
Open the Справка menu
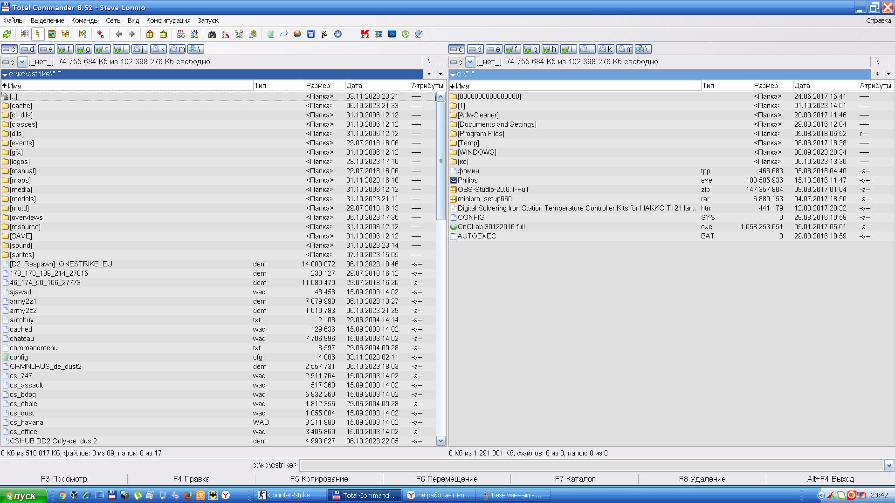(878, 20)
